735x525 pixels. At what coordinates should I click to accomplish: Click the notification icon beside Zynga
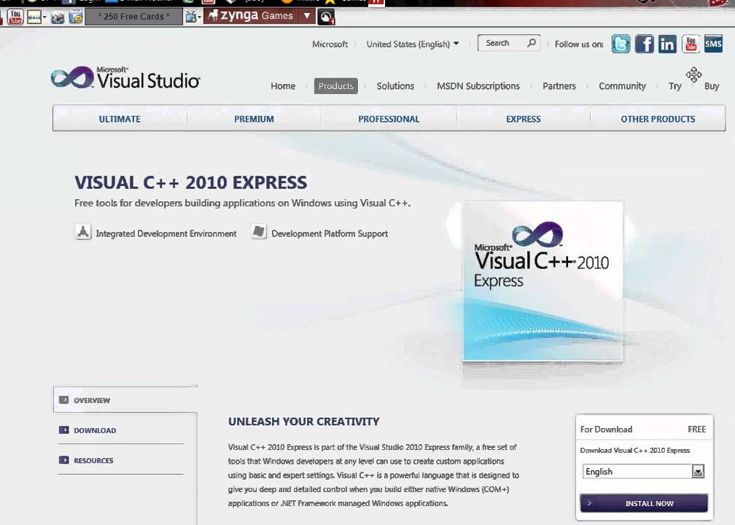[x=326, y=17]
